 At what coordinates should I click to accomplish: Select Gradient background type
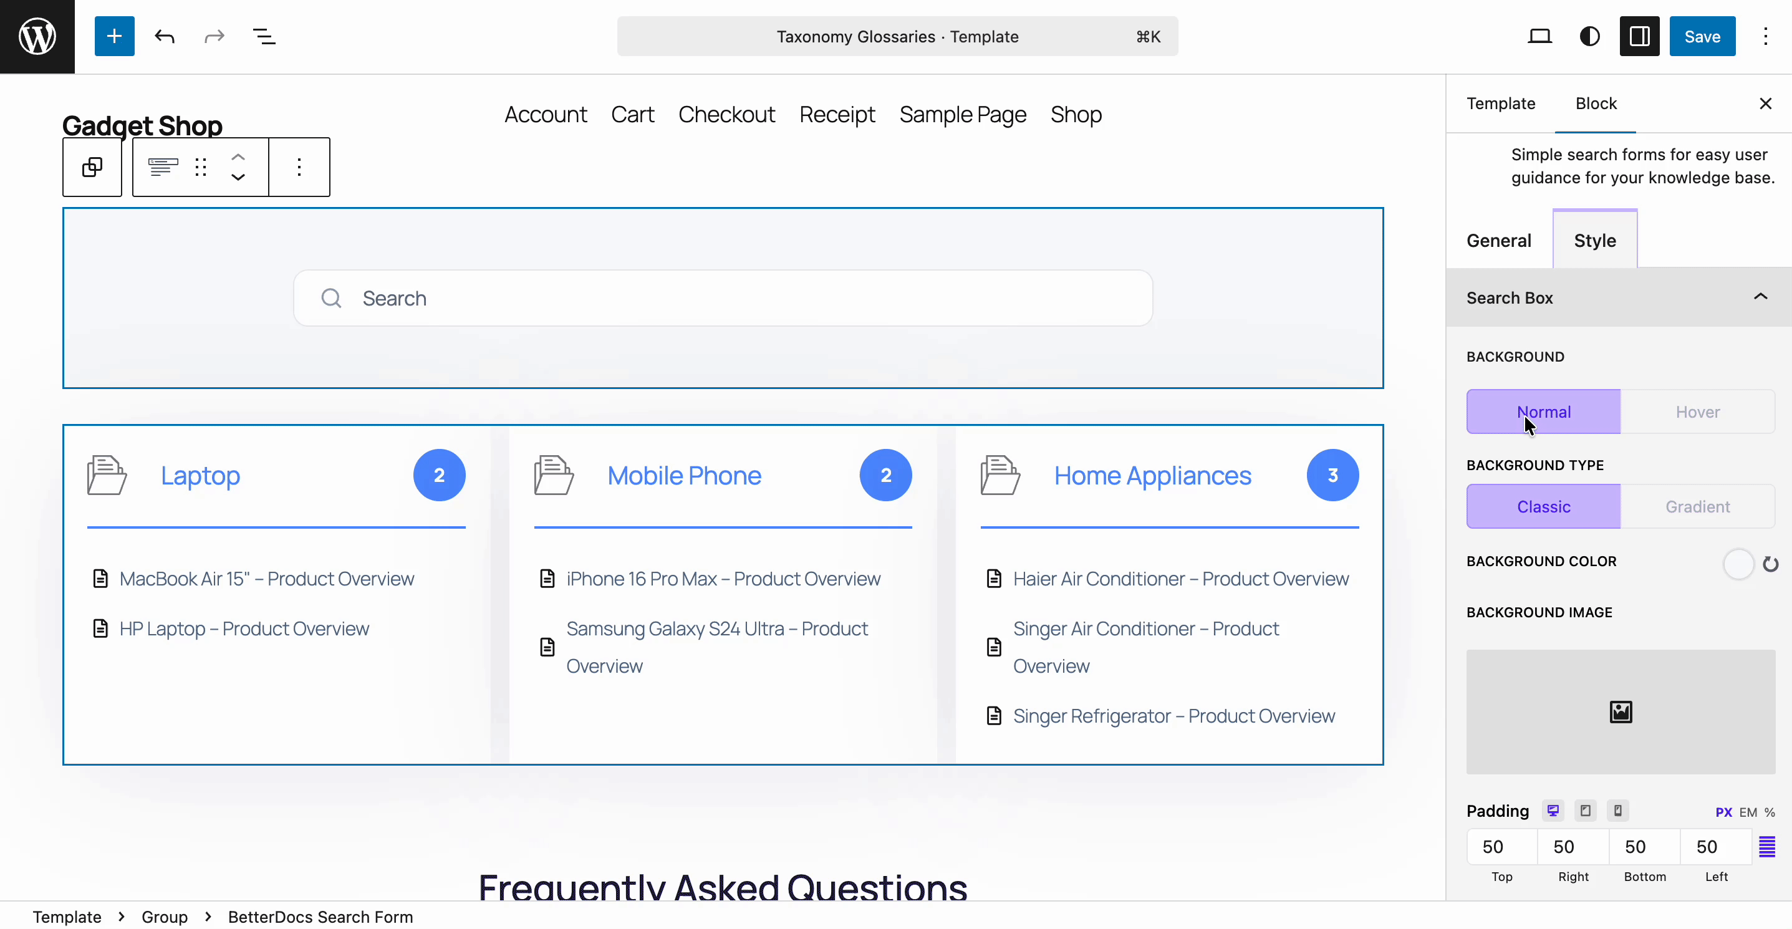click(x=1697, y=506)
